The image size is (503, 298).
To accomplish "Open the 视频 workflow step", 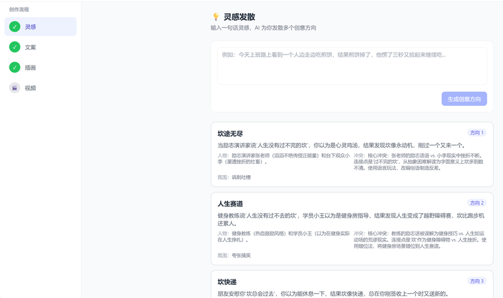I will (40, 88).
